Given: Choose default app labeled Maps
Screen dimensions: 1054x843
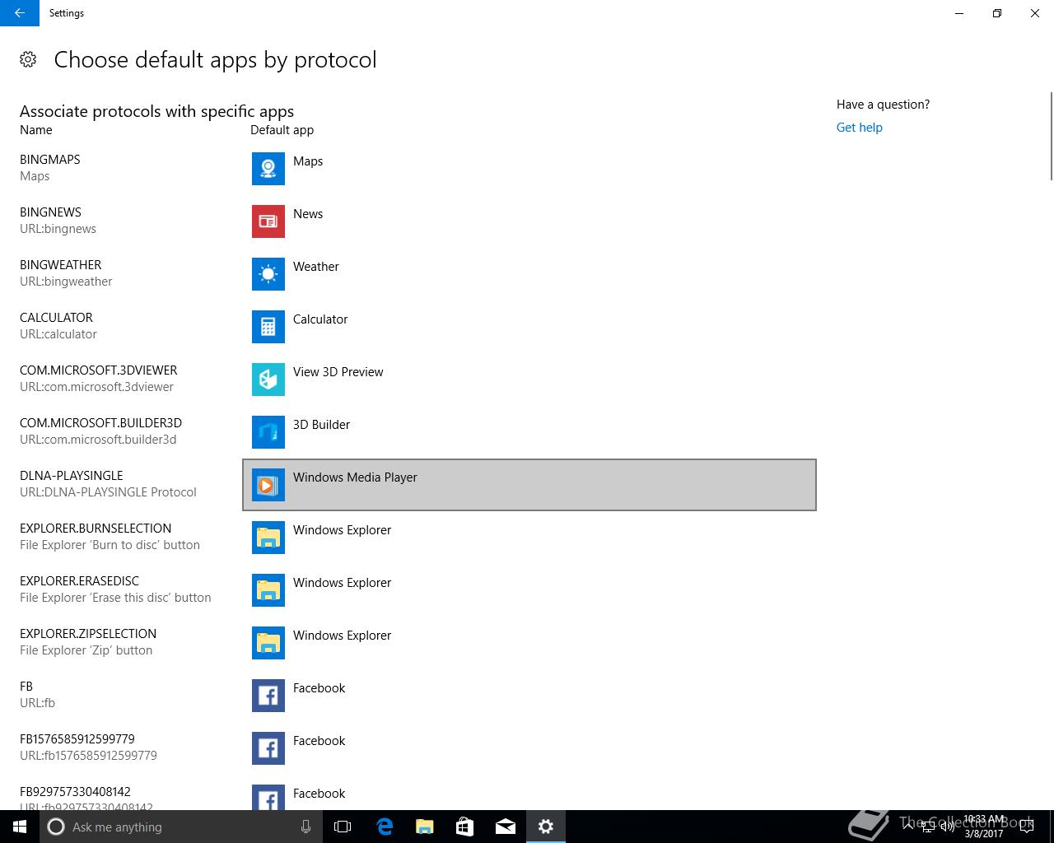Looking at the screenshot, I should (x=308, y=161).
